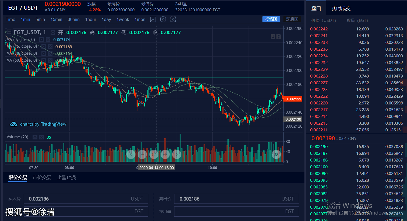
Task: Click 卖出量 sell amount input field
Action: (x=236, y=211)
